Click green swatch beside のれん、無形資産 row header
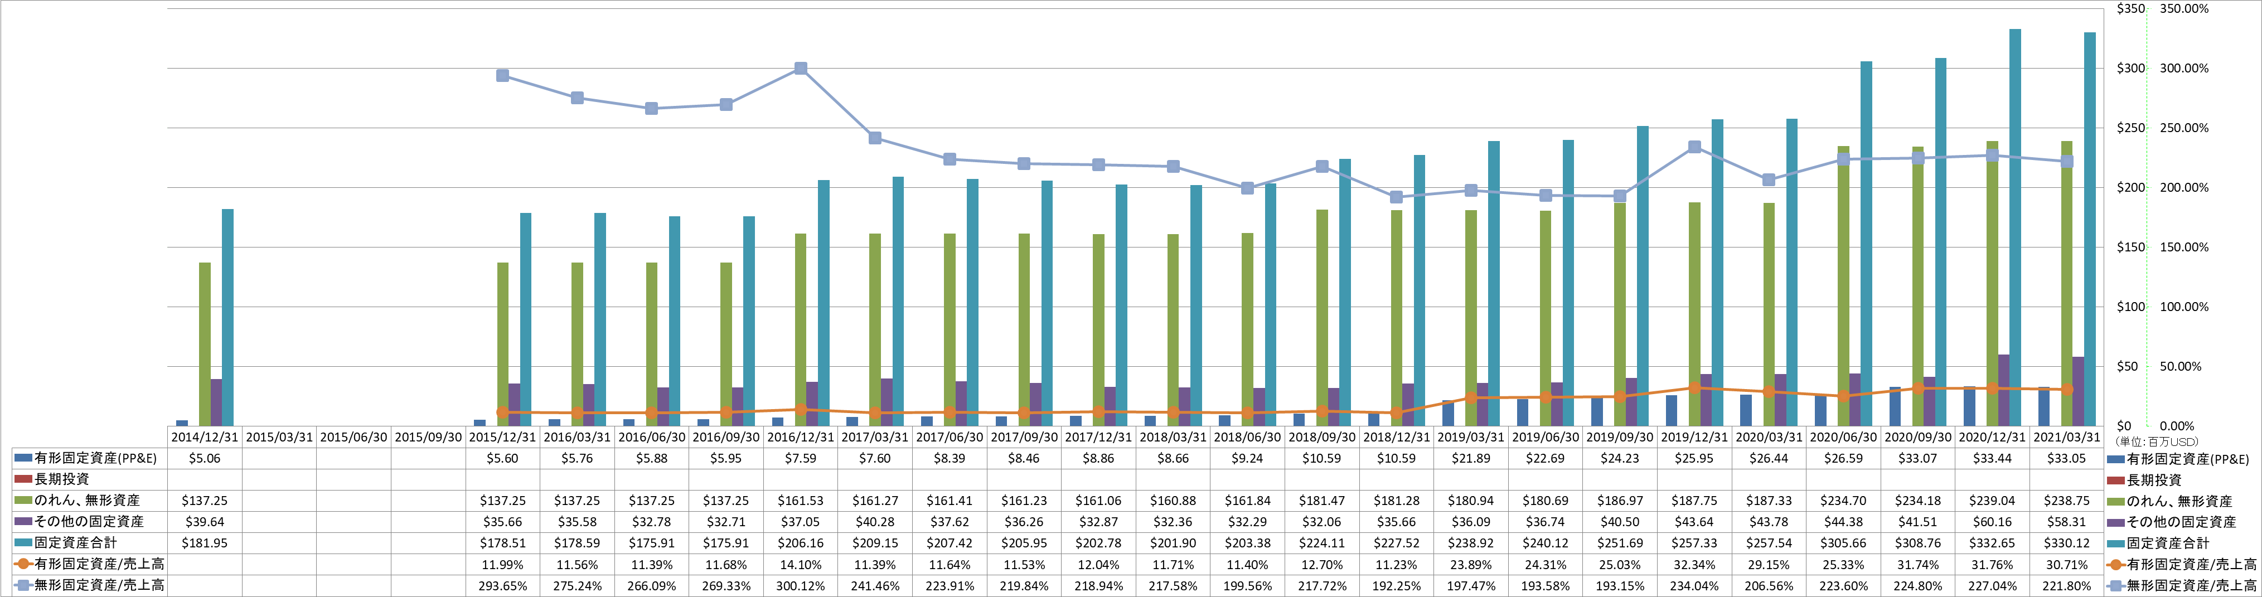Viewport: 2262px width, 597px height. pyautogui.click(x=23, y=501)
